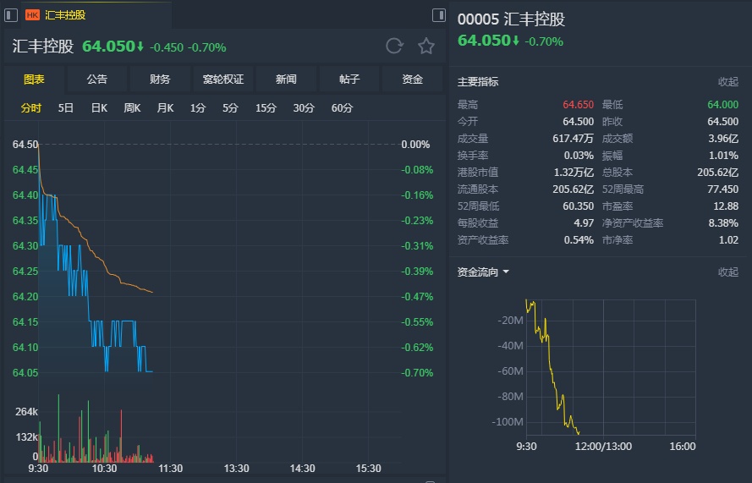Click the 52周最高 value 77.450
Viewport: 752px width, 483px height.
click(722, 189)
